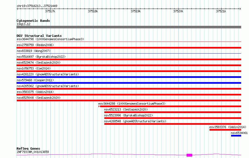This screenshot has width=249, height=158.
Task: Click the left arrow end of the ruler
Action: (x=17, y=9)
